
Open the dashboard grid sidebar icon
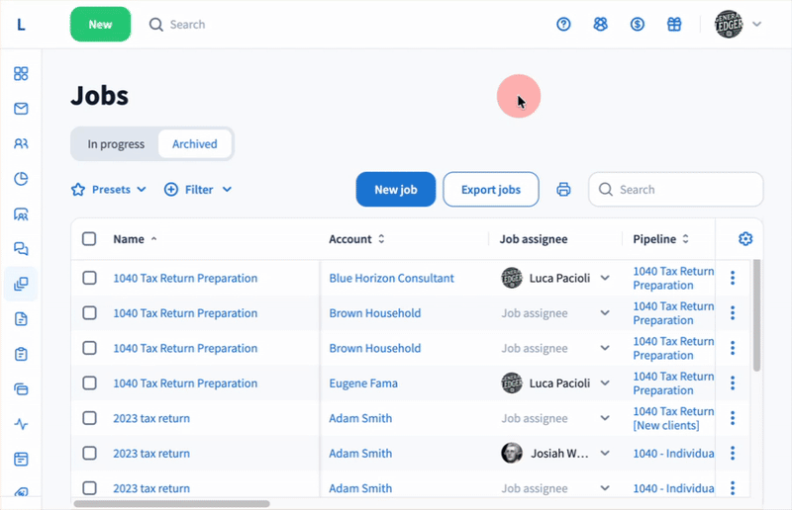tap(21, 73)
